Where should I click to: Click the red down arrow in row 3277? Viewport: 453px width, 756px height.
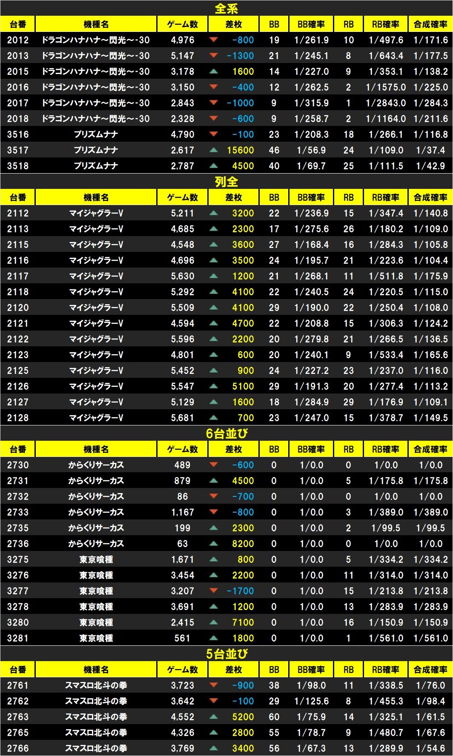pos(214,591)
